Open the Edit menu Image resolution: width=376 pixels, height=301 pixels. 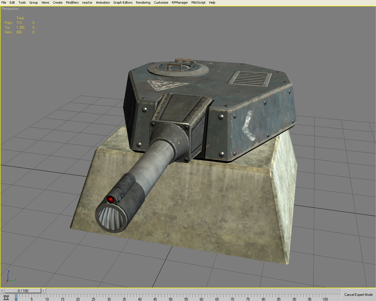[12, 2]
